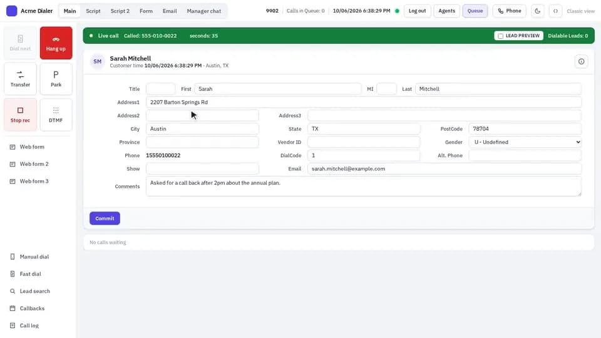Click the "Calls in Queue: 0" text
Viewport: 601px width, 338px height.
pos(306,11)
